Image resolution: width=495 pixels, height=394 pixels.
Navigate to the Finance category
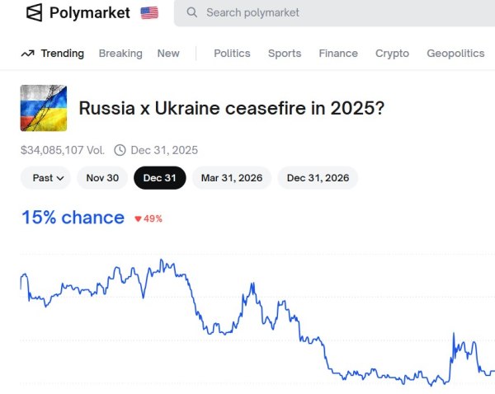tap(338, 54)
